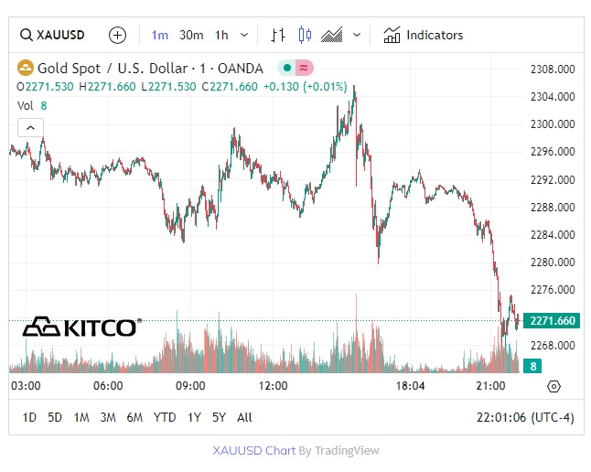Select the Bars chart style icon
This screenshot has width=591, height=472.
(x=278, y=35)
